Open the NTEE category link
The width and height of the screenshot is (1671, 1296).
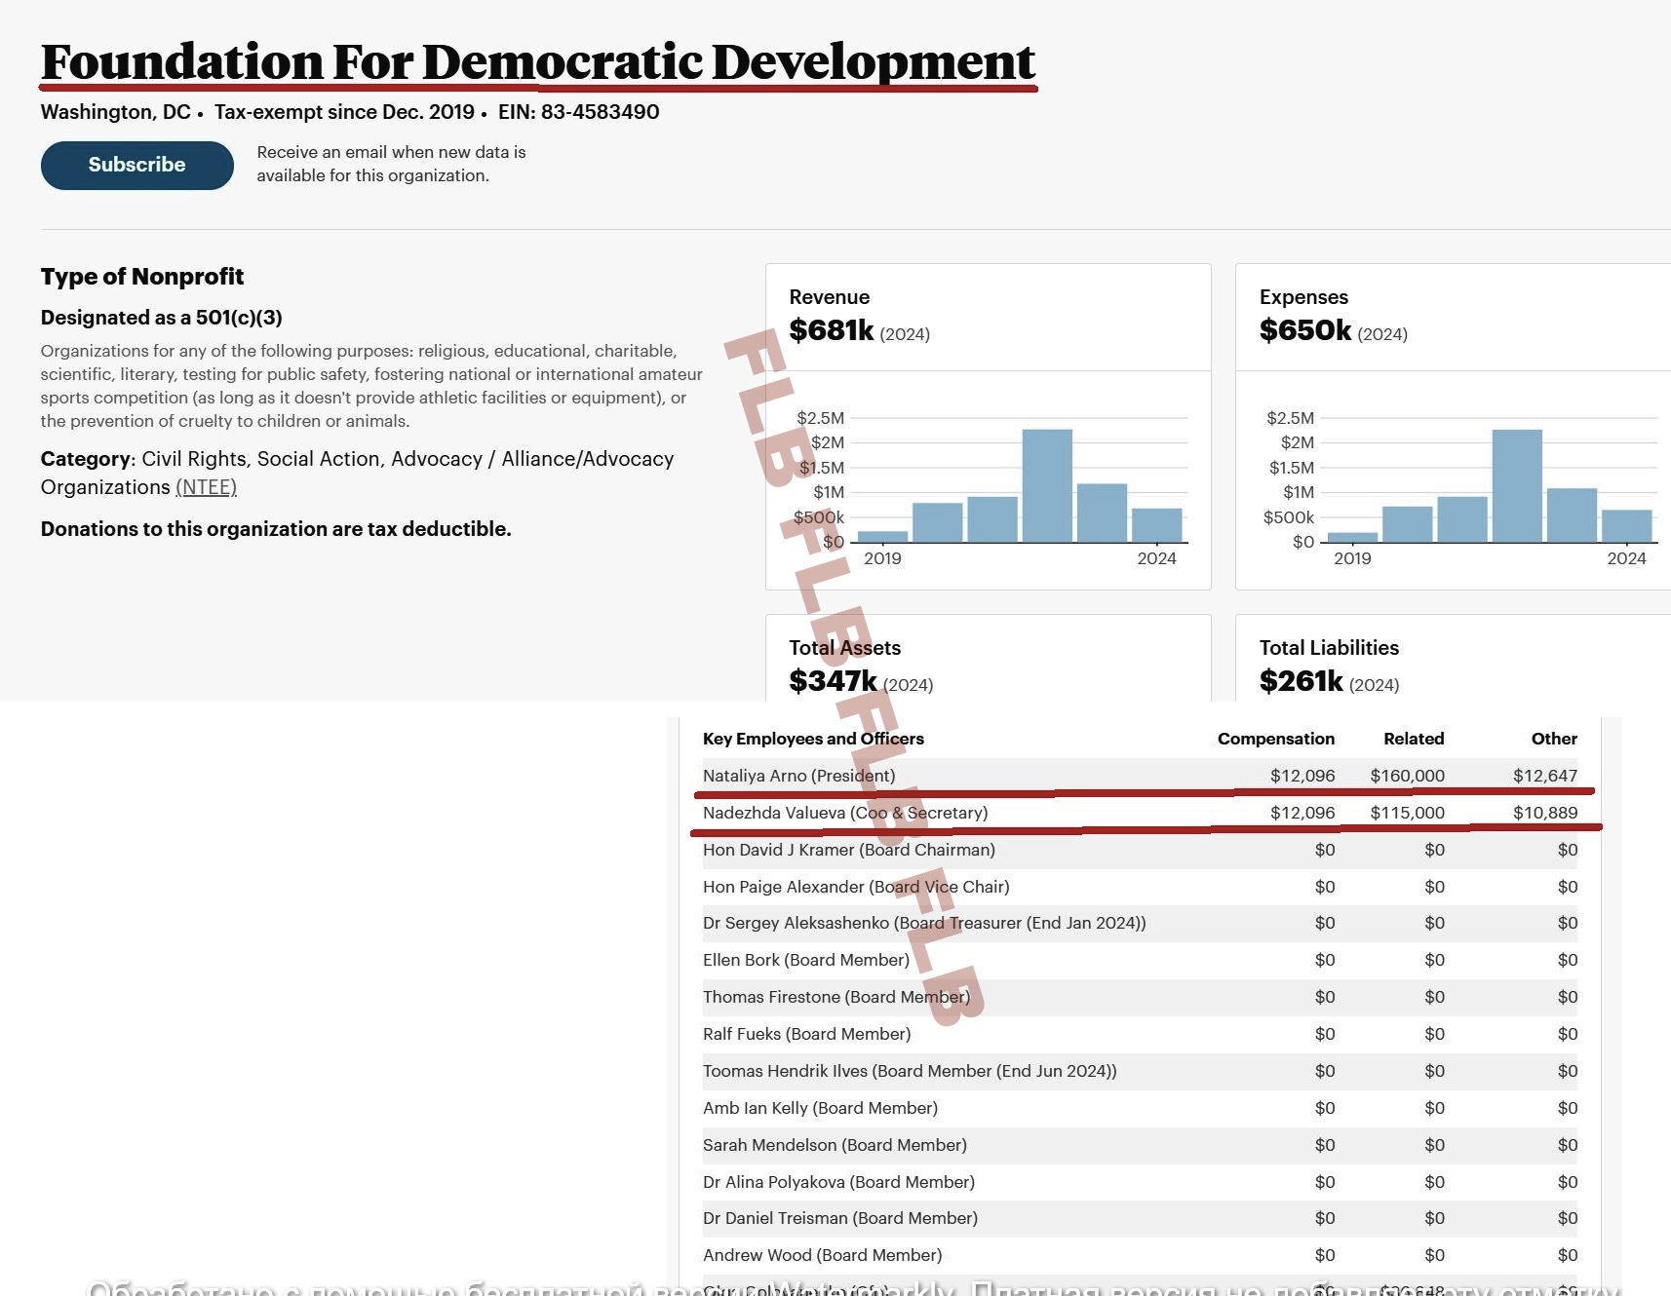point(206,487)
